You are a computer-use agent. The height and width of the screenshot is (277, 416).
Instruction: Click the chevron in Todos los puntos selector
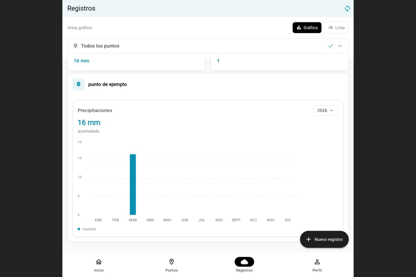tap(340, 46)
